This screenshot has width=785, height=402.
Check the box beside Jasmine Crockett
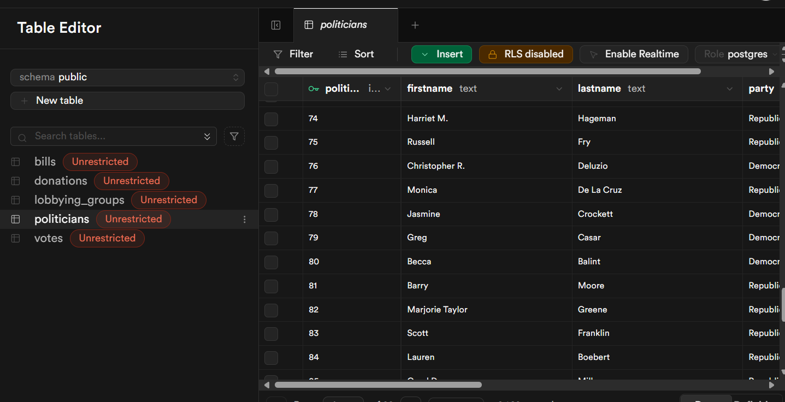(x=271, y=215)
